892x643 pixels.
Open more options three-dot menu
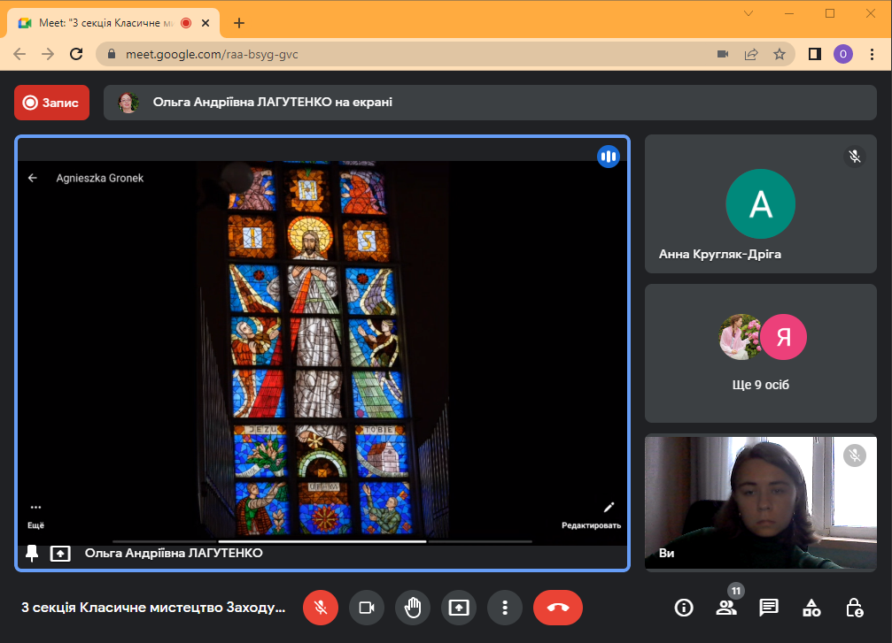(505, 608)
